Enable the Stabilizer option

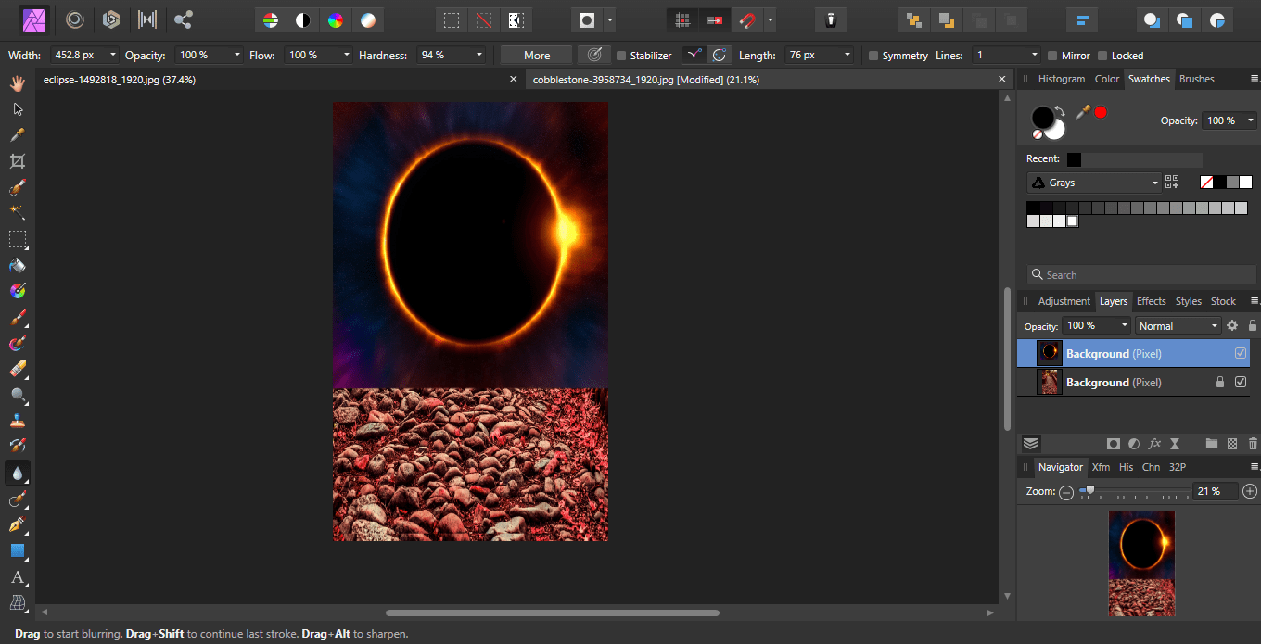(623, 55)
